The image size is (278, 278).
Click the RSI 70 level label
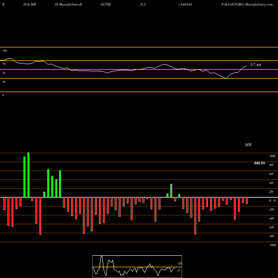4,64
